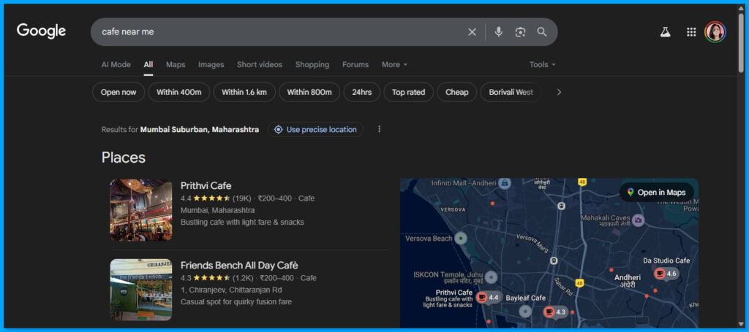Screen dimensions: 749x332
Task: Toggle the Top rated filter chip
Action: pos(408,92)
